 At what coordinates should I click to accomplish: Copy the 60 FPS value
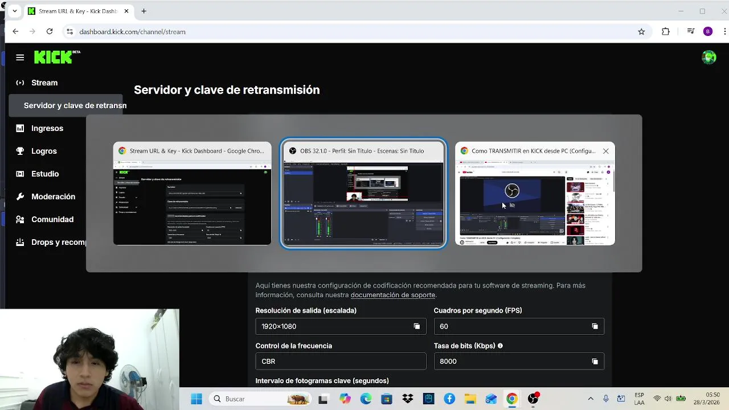coord(595,326)
